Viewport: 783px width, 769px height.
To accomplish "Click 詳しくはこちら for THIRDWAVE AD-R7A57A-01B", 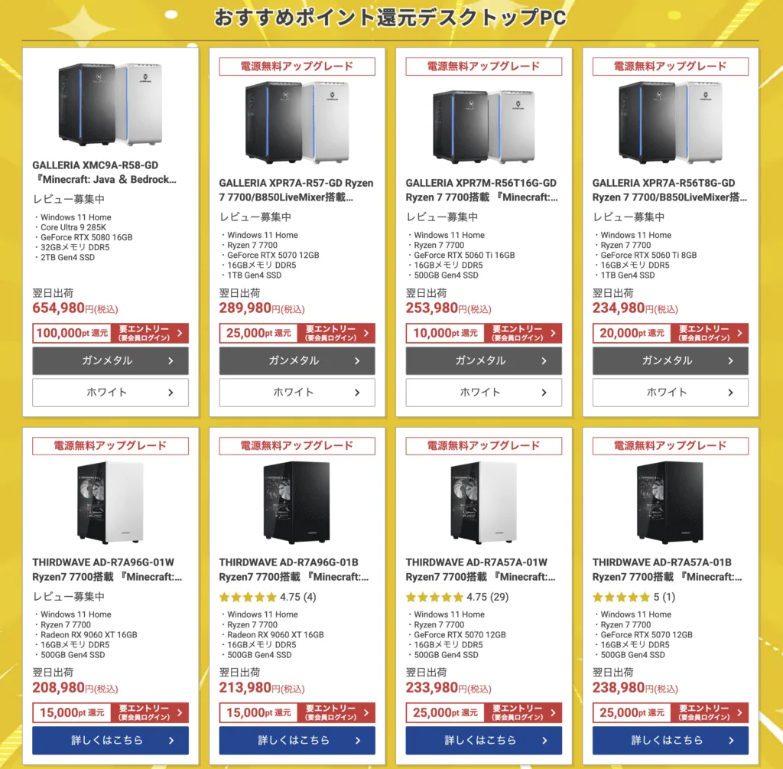I will (x=670, y=740).
